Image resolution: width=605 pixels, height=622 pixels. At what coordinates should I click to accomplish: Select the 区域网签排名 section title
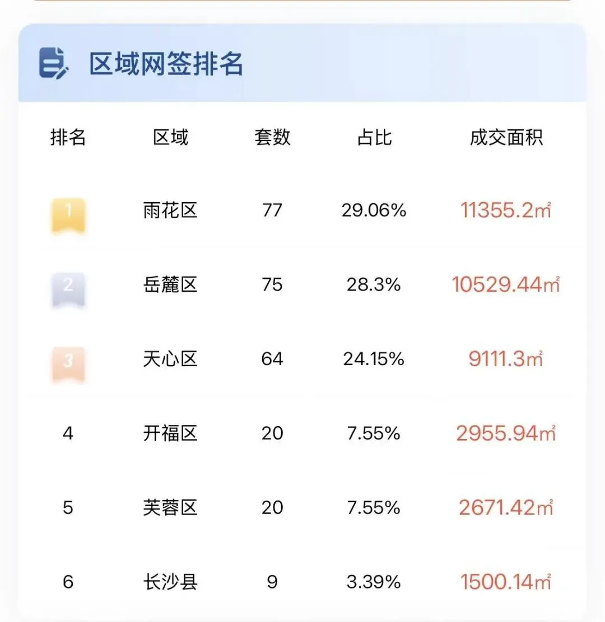coord(166,63)
